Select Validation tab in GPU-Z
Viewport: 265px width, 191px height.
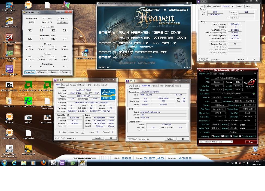click(223, 74)
